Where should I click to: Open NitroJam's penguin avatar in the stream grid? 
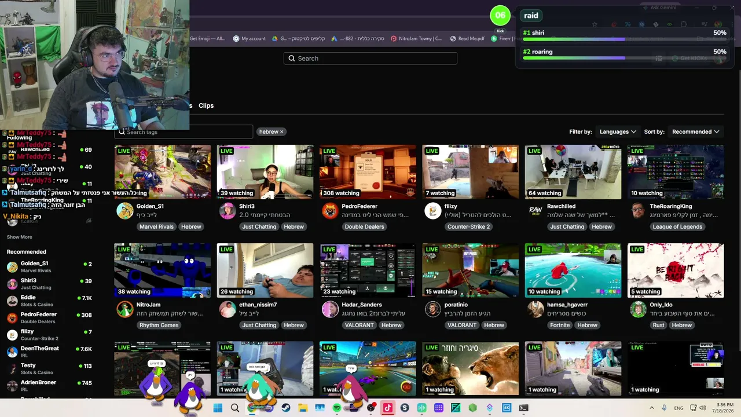pyautogui.click(x=124, y=309)
